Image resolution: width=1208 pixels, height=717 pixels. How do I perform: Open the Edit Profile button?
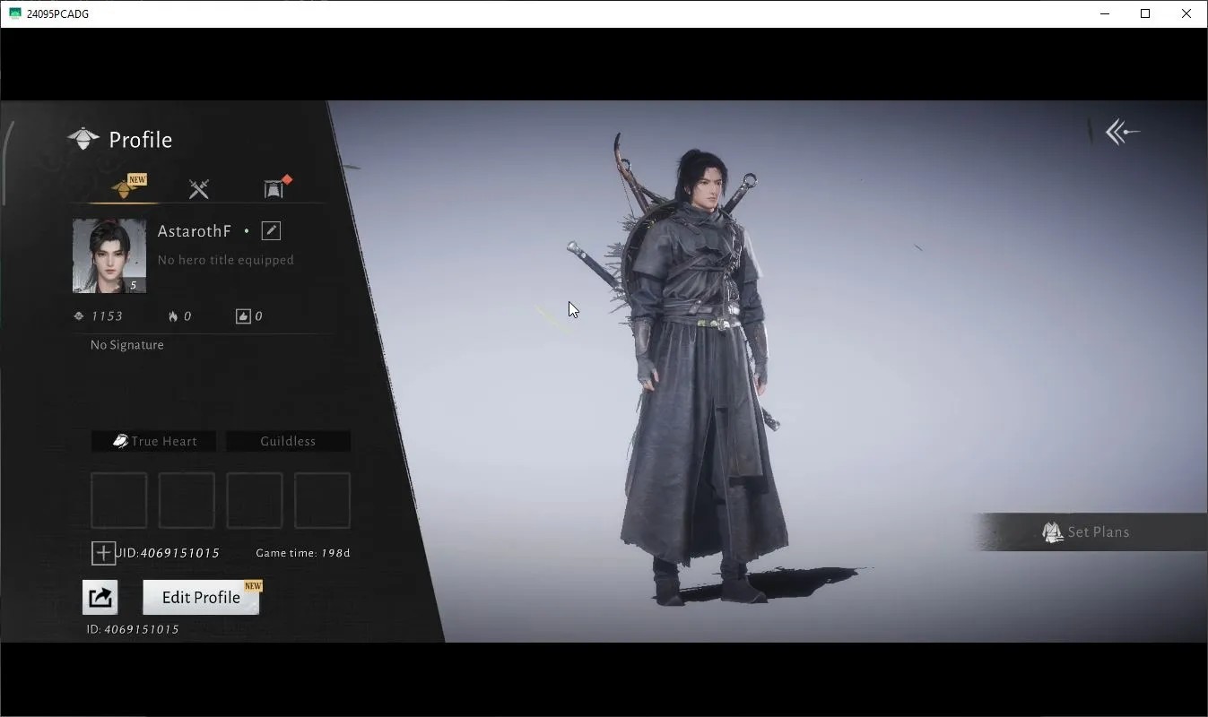[x=201, y=597]
